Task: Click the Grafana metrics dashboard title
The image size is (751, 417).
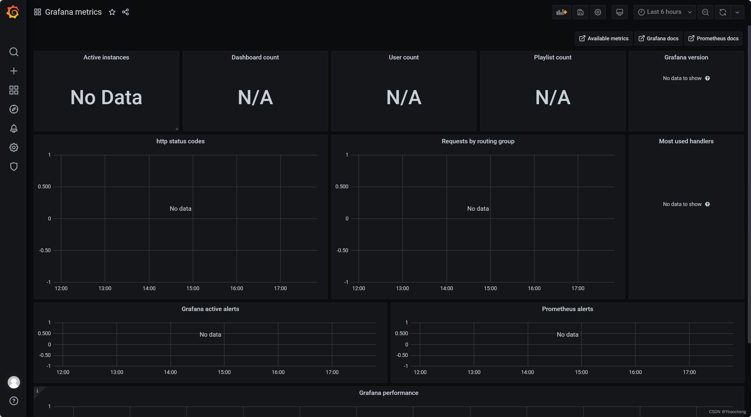Action: 73,12
